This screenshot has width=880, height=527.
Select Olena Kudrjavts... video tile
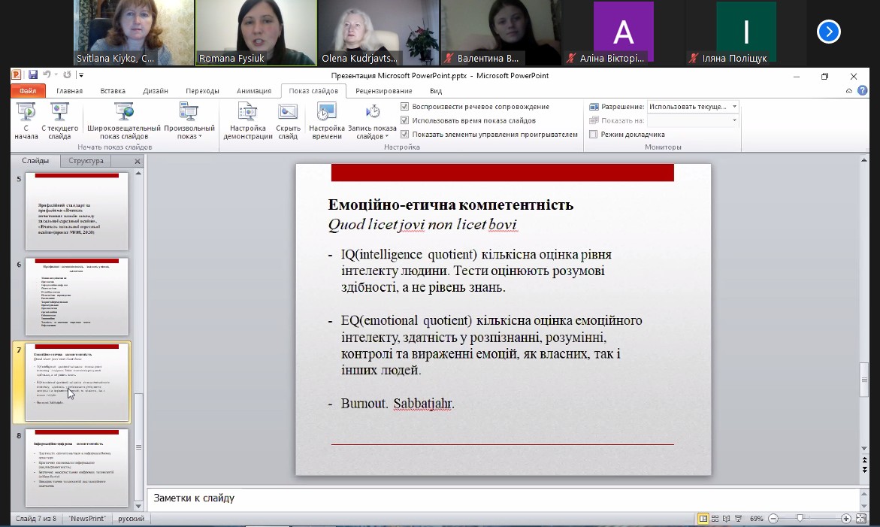pos(379,32)
